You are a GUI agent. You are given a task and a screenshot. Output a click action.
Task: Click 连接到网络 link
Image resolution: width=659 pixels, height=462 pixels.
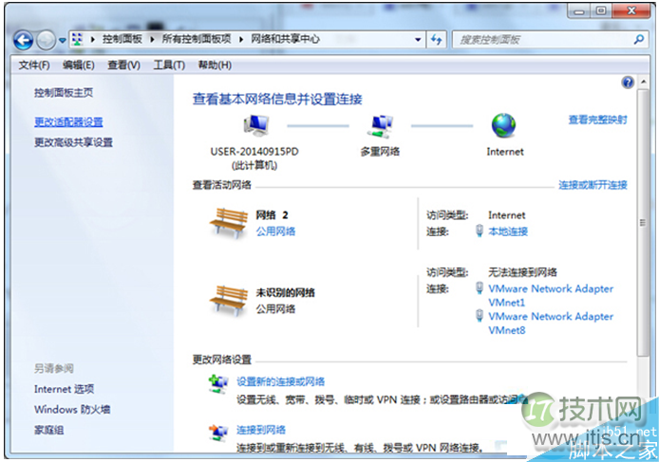coord(261,430)
